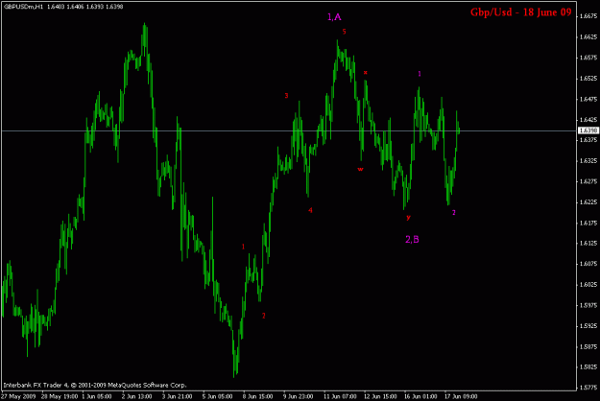The width and height of the screenshot is (600, 401).
Task: Click the small magenta wave label '2'
Action: (454, 212)
